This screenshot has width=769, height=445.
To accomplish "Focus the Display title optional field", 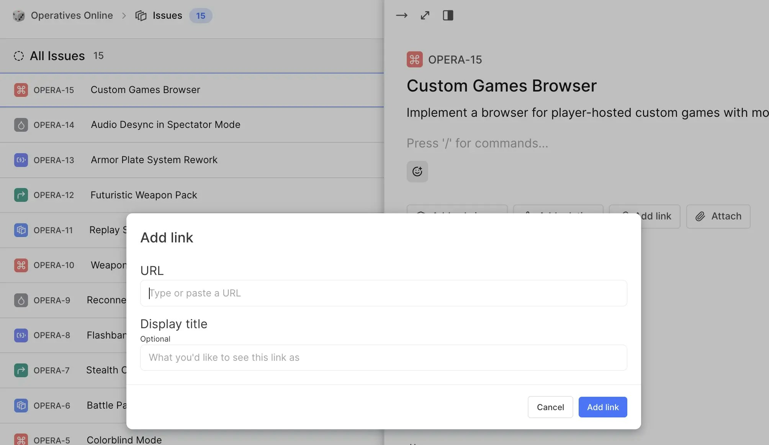I will click(x=383, y=357).
